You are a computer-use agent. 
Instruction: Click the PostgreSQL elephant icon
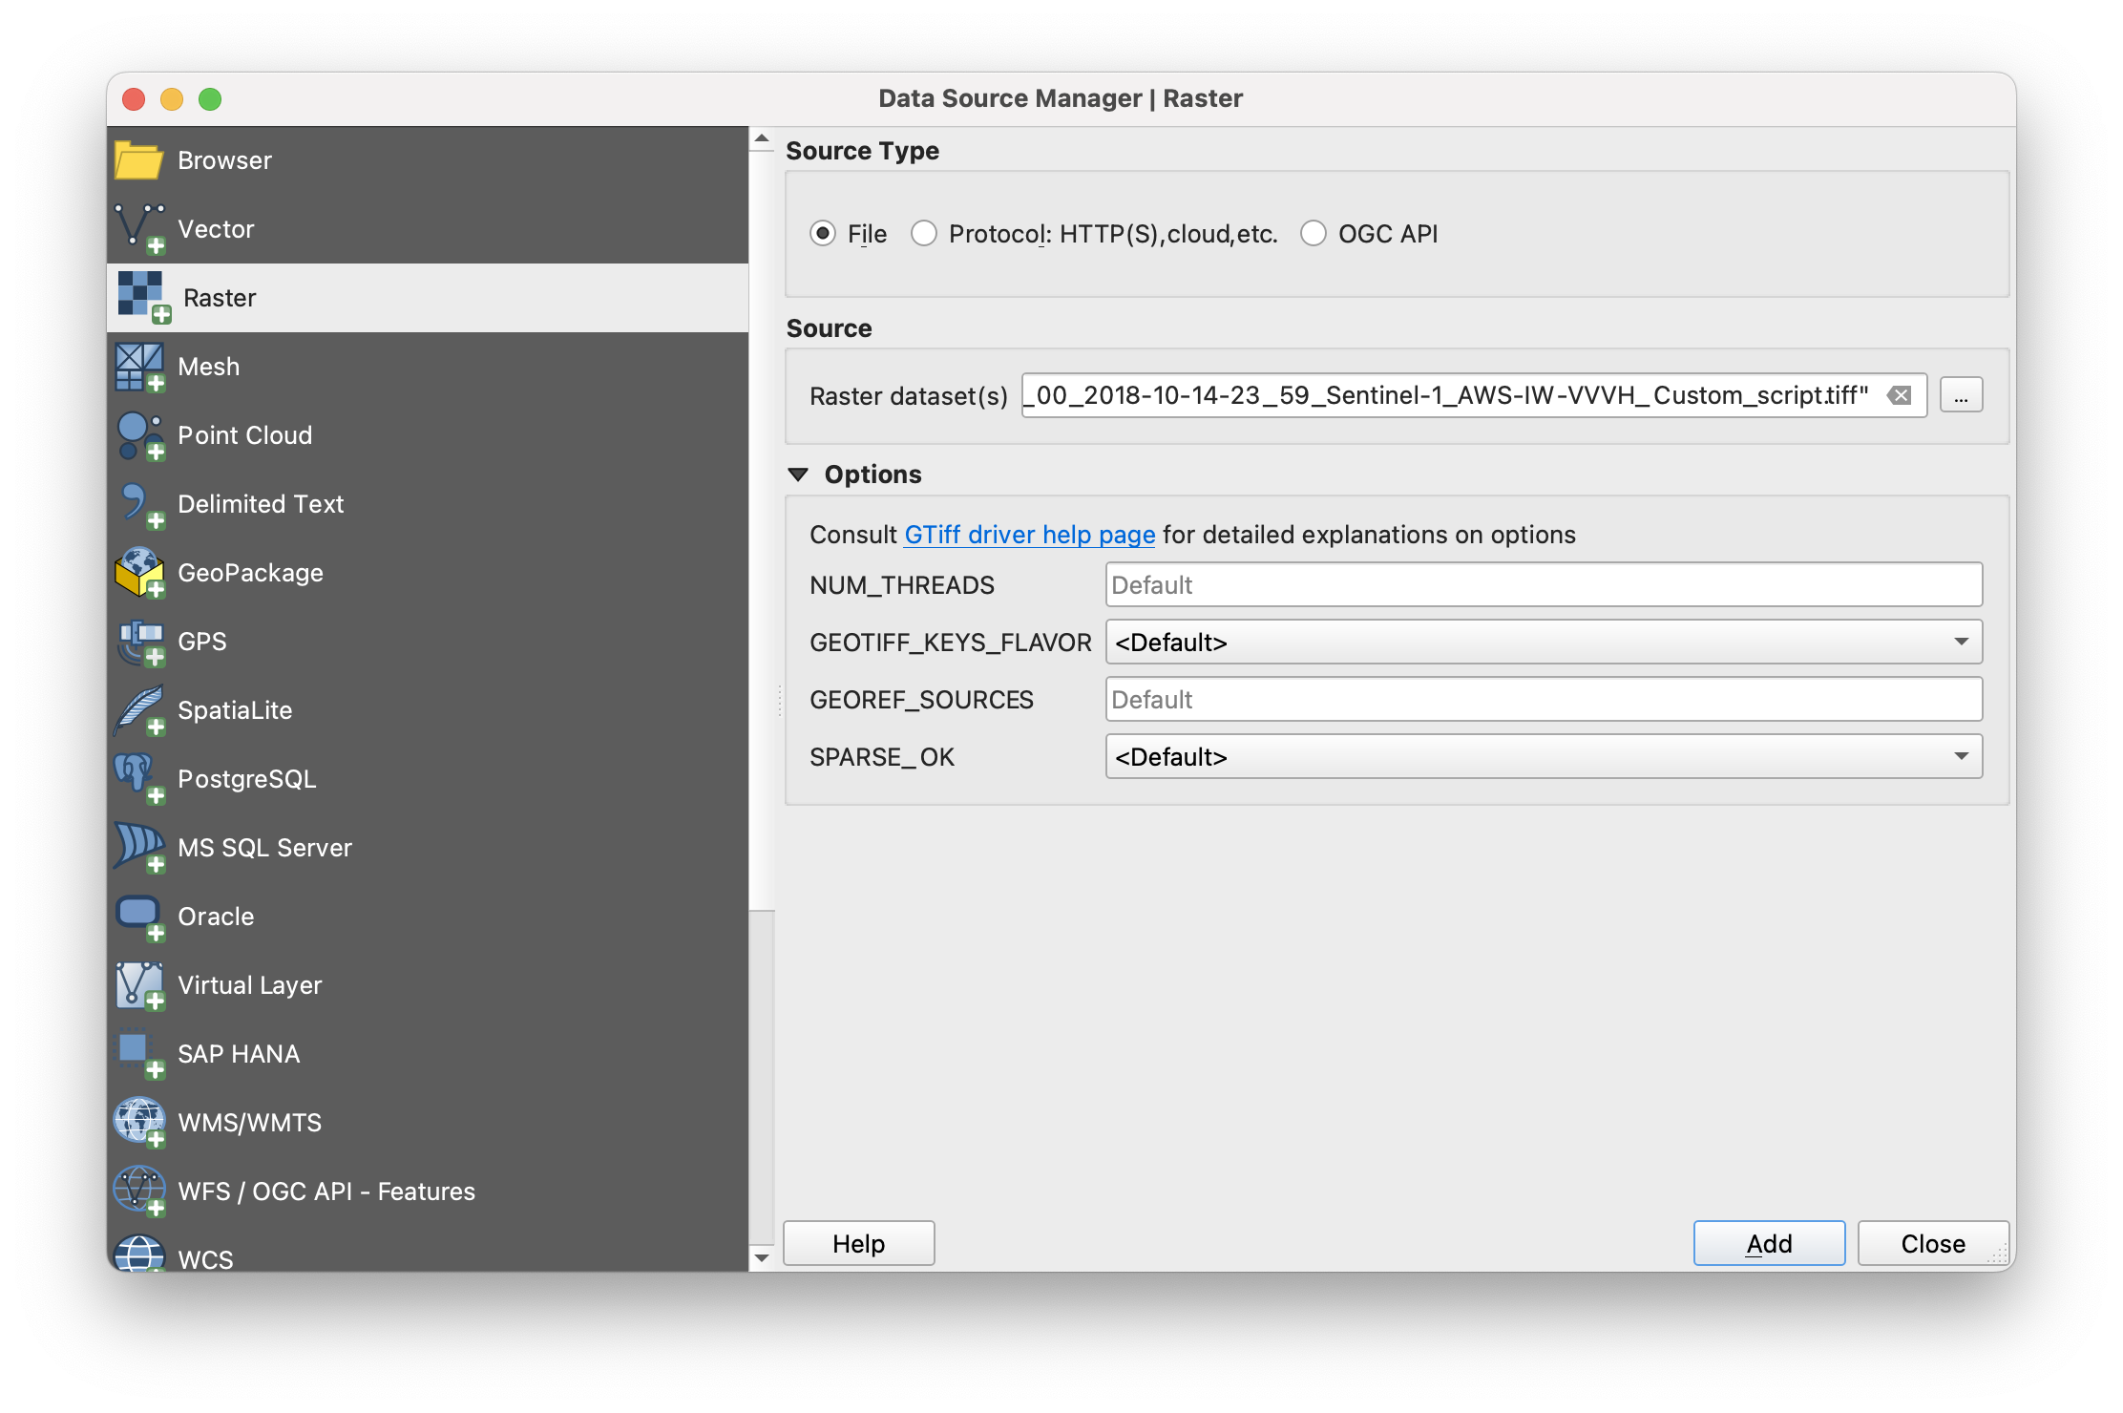point(139,779)
